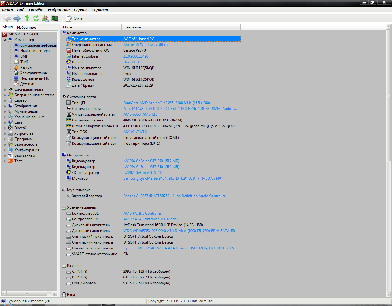Click the blue forward arrow toolbar icon
Screen dimensions: 392x306
pyautogui.click(x=17, y=18)
